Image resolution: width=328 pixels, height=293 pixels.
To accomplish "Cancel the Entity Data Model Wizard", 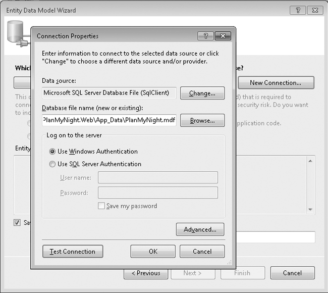I will click(293, 273).
